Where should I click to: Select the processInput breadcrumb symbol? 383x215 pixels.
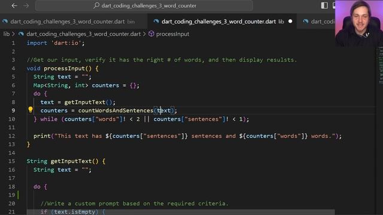click(x=172, y=34)
